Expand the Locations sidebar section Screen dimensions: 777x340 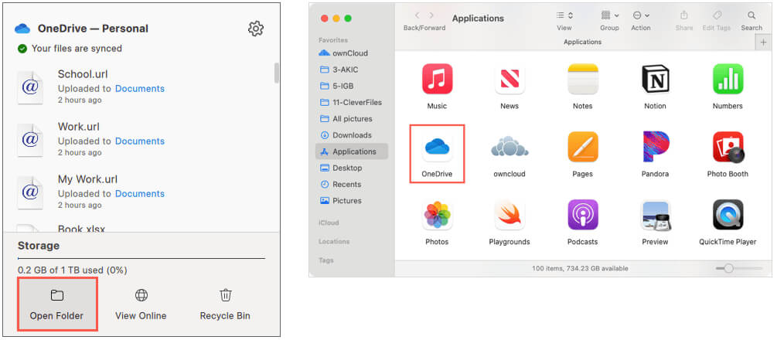pos(334,241)
